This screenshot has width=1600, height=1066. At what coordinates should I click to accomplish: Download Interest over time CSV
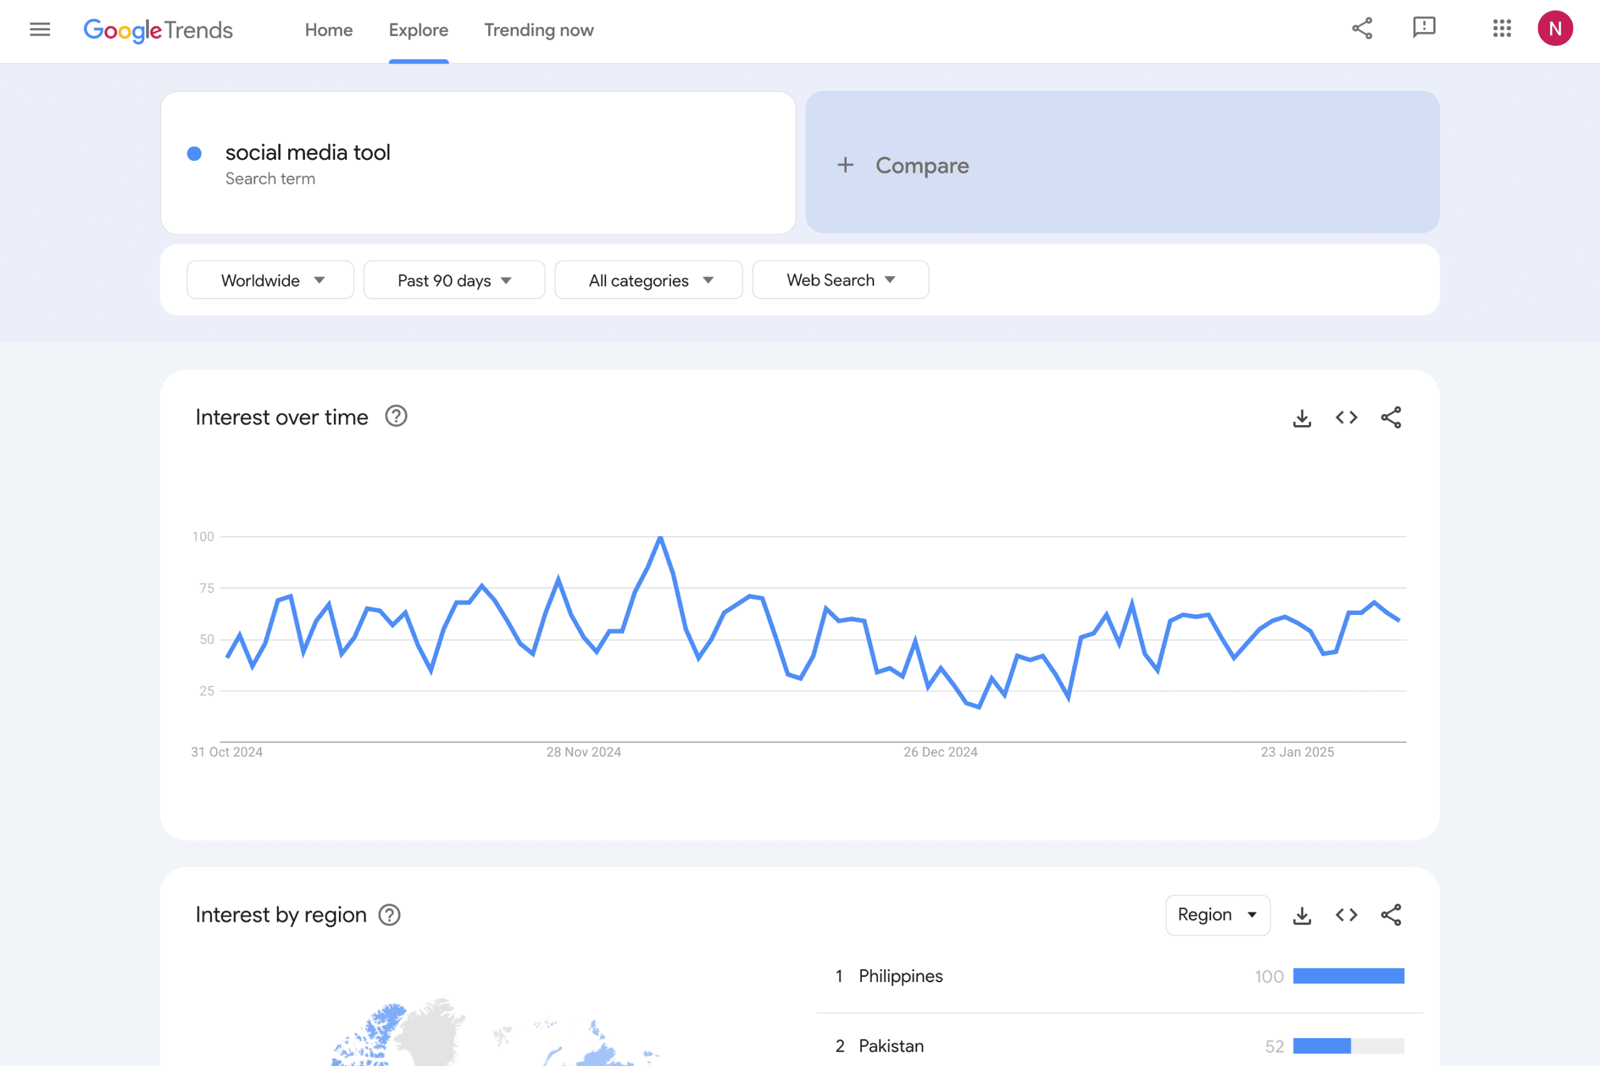click(x=1302, y=418)
